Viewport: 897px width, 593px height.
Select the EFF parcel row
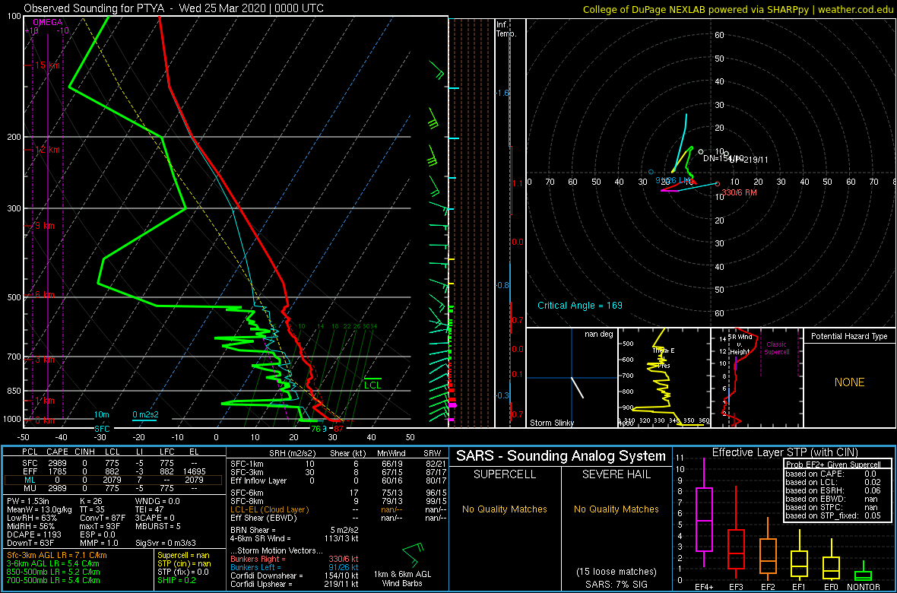114,471
